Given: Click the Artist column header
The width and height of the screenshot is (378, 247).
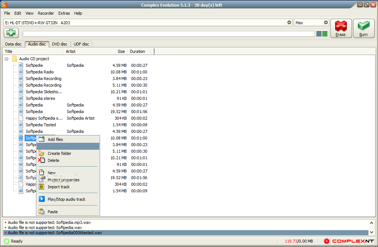Looking at the screenshot, I should pyautogui.click(x=83, y=51).
